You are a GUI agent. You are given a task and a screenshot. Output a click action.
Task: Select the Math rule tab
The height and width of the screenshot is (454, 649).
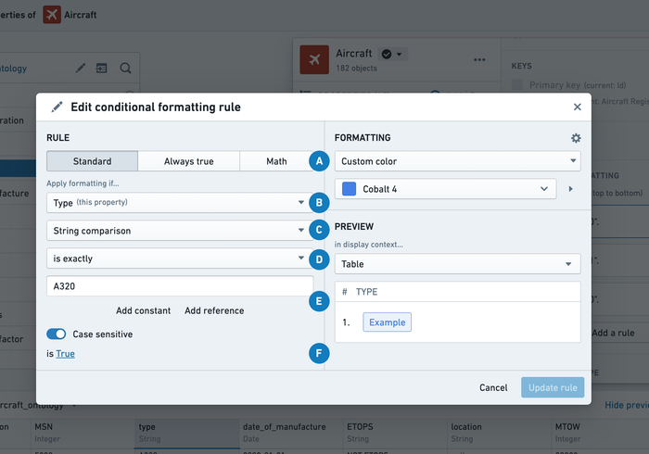(x=276, y=161)
